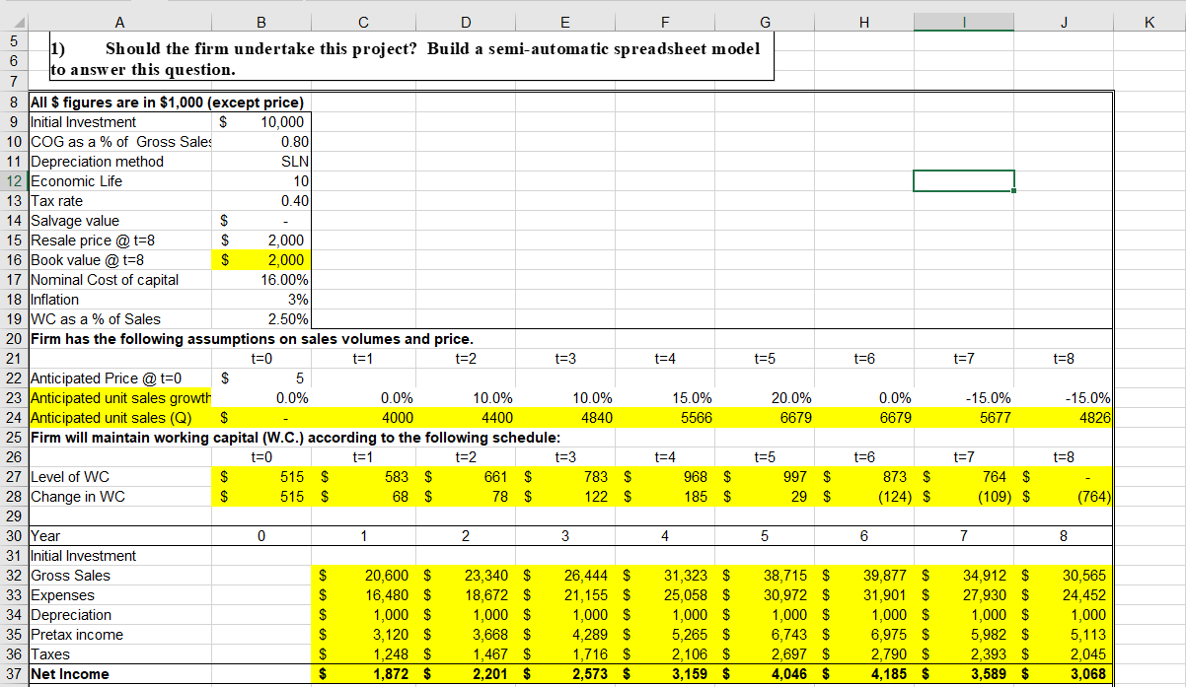
Task: Select row 37 via its row header
Action: coord(12,674)
